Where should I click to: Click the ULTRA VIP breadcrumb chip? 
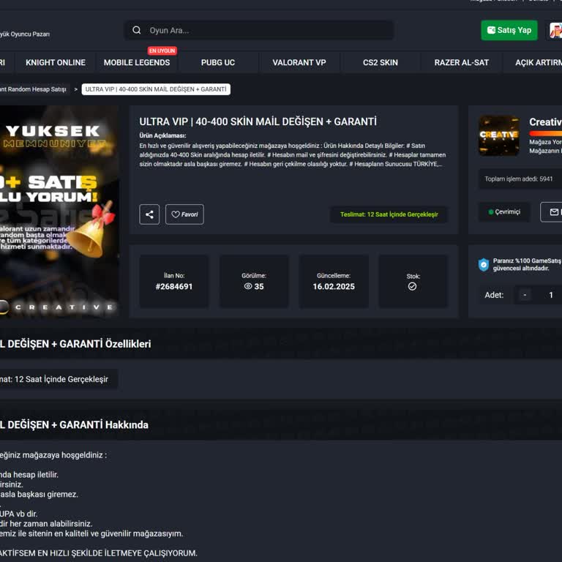click(x=156, y=89)
